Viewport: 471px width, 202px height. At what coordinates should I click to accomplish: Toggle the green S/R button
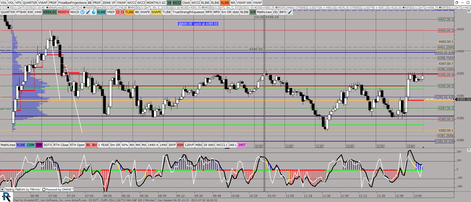coord(253,12)
